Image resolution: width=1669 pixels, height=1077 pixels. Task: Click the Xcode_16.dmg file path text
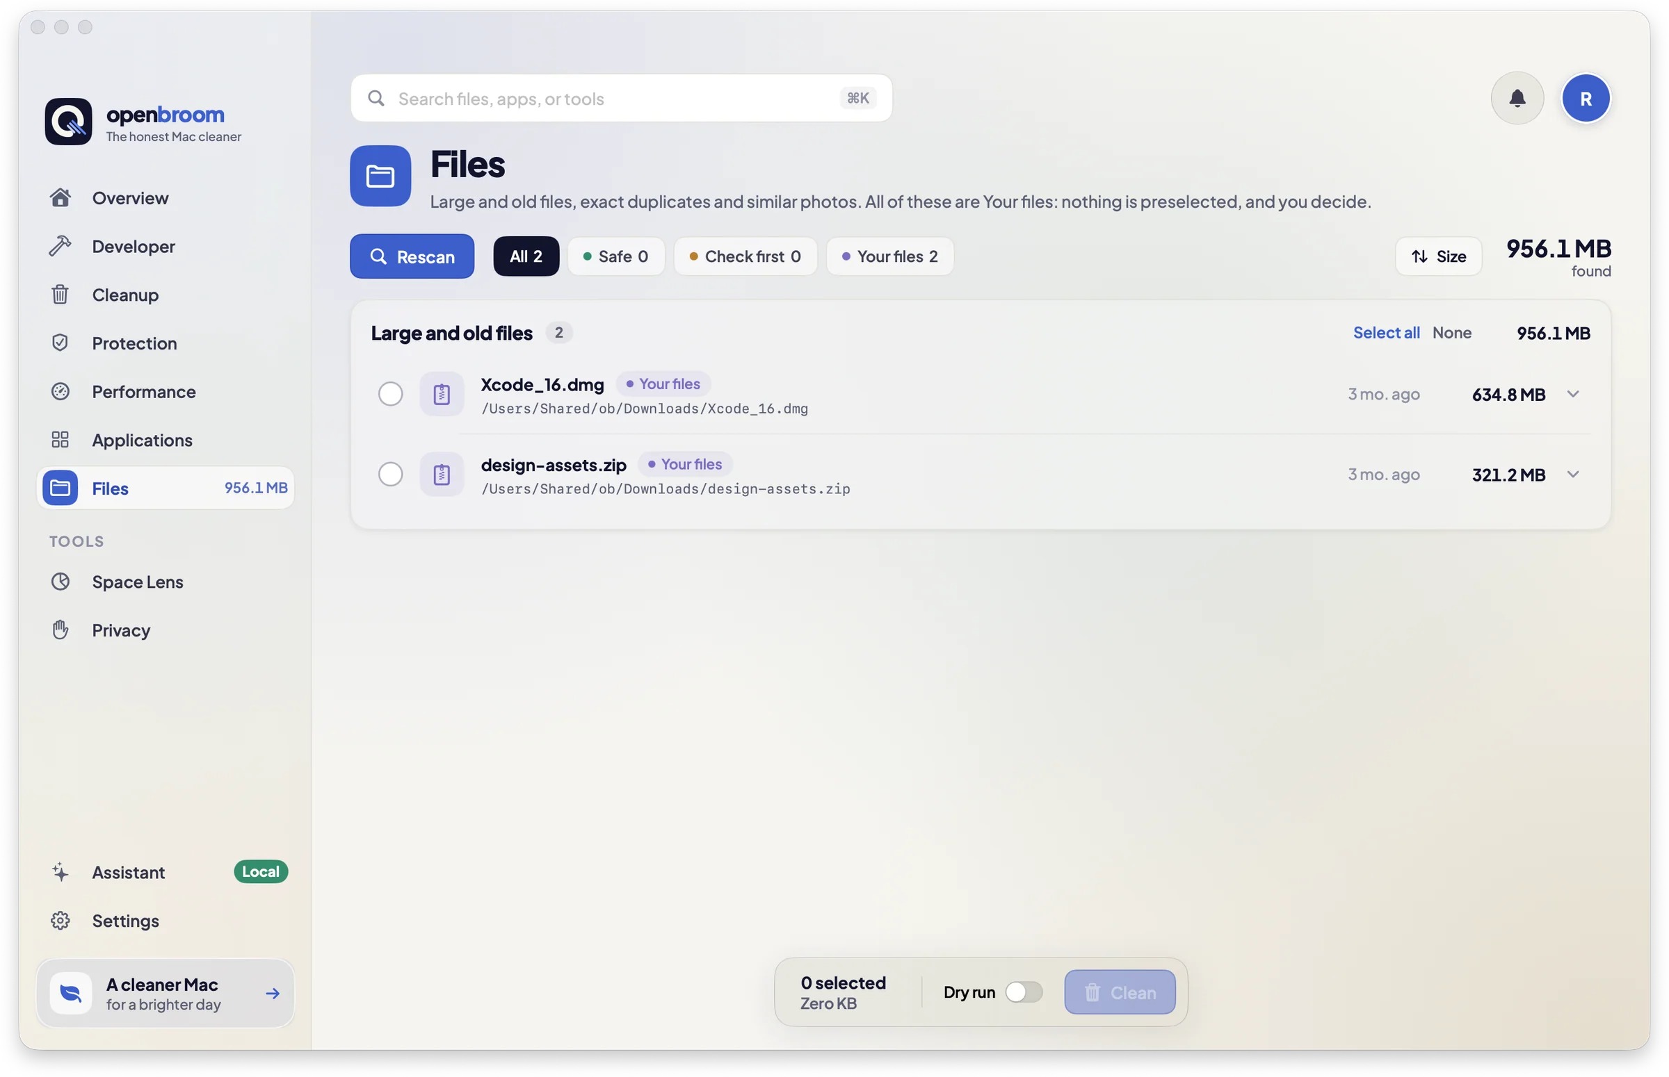click(644, 409)
